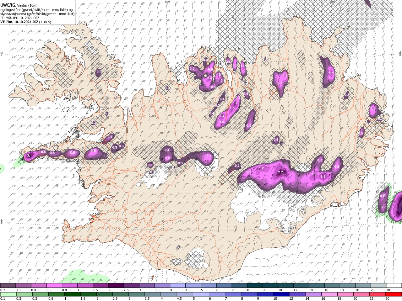The width and height of the screenshot is (402, 301).
Task: Click the 10 label under the bottom legend row
Action: click(x=275, y=298)
